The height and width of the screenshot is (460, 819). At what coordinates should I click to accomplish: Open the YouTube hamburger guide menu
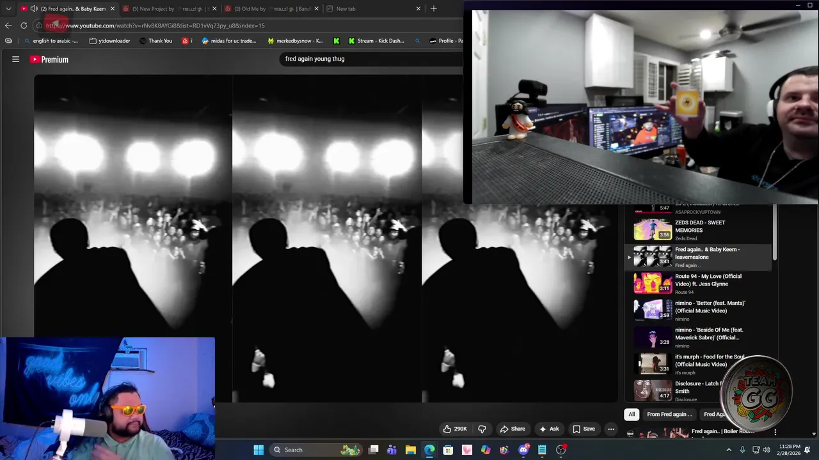tap(15, 59)
